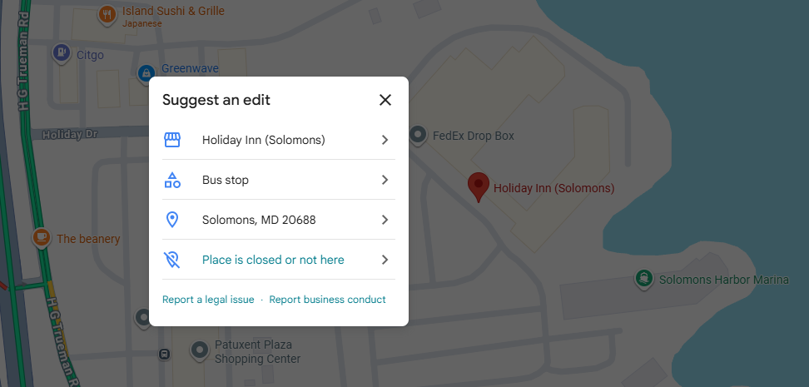Open the "Report a legal issue" link
Screen dimensions: 809x387
(x=208, y=300)
